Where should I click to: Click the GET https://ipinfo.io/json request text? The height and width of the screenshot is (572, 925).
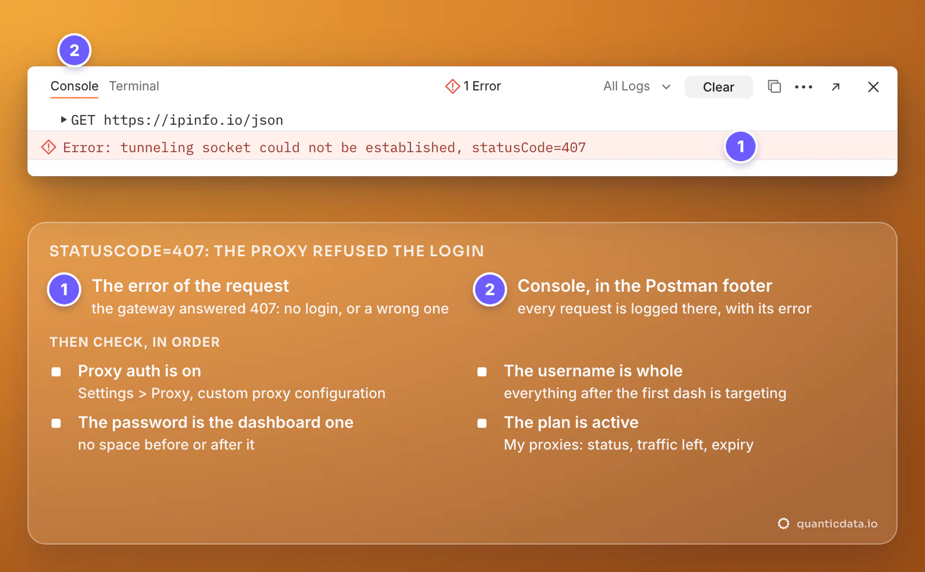tap(177, 120)
